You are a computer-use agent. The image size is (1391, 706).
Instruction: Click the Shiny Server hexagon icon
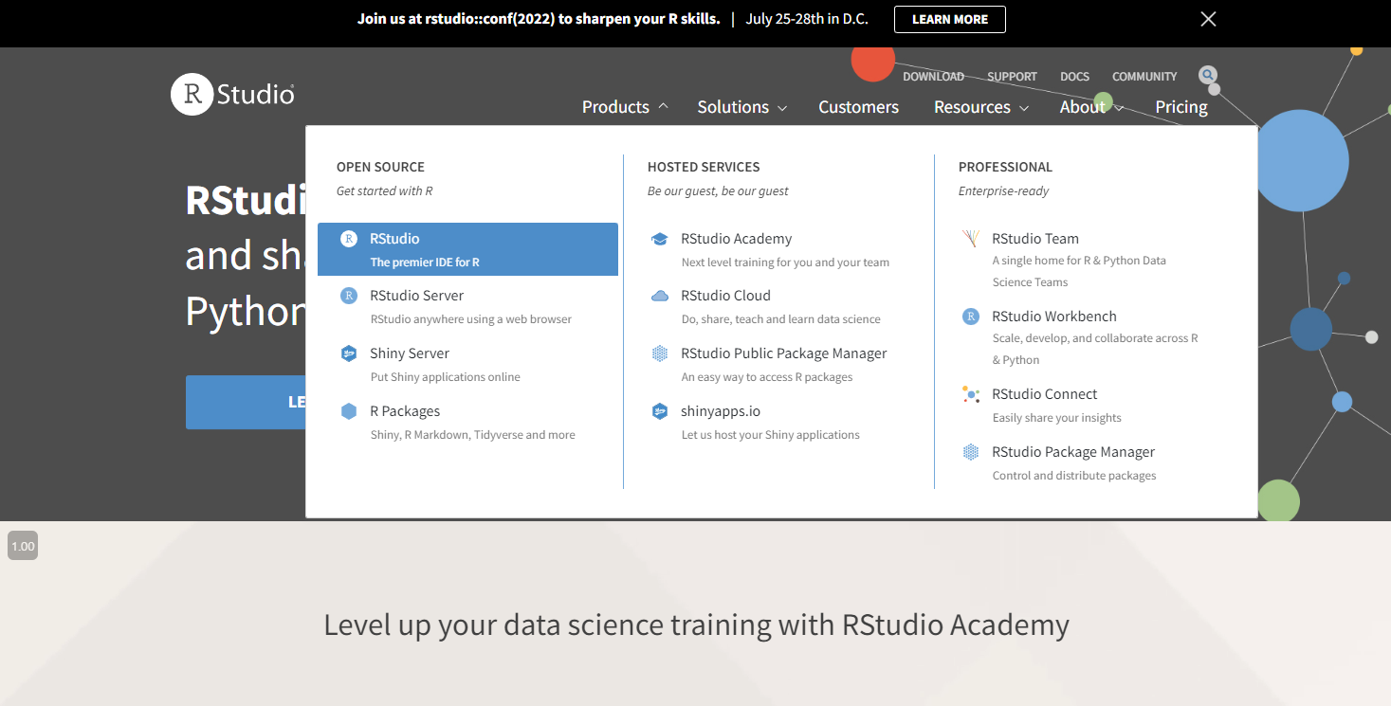click(x=349, y=353)
